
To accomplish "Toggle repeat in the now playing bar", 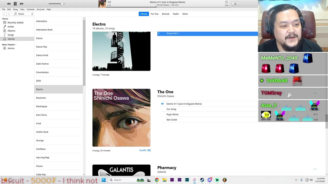I will pyautogui.click(x=226, y=2).
